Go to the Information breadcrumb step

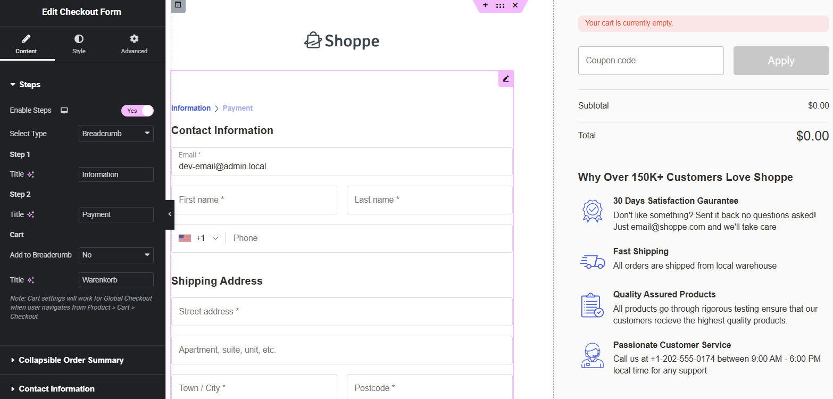191,108
